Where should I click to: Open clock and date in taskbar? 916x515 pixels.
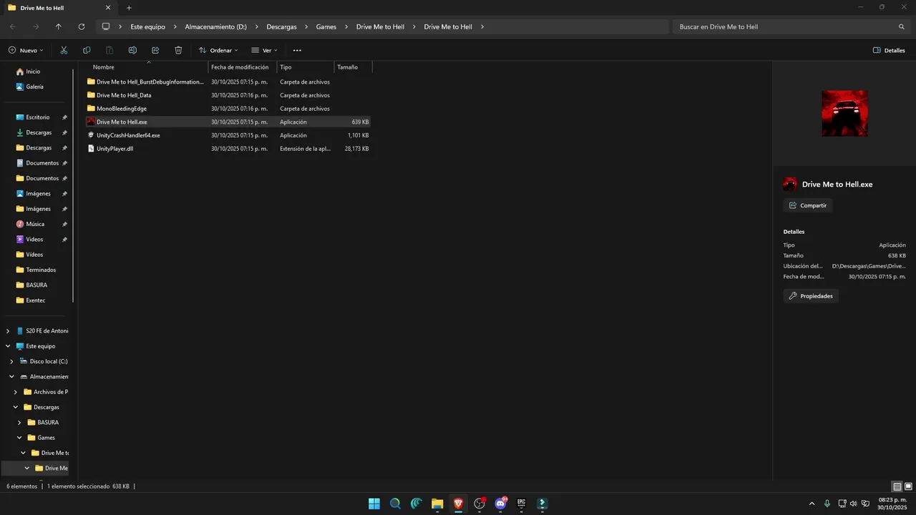coord(892,504)
